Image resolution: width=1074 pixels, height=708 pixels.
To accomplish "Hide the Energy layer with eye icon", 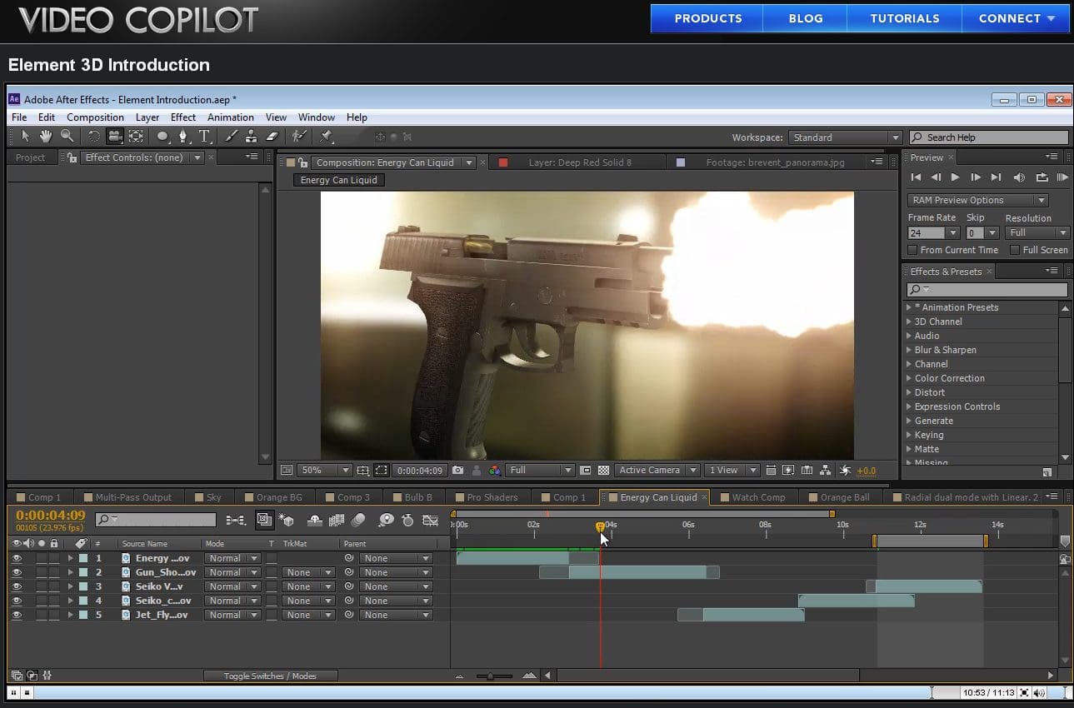I will (x=17, y=558).
